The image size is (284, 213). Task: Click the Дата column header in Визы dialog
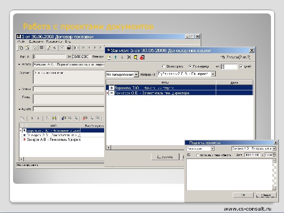pos(234,82)
